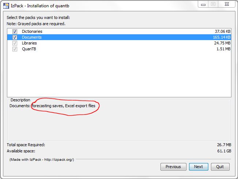This screenshot has width=238, height=179.
Task: Click the 26.7 MB total space value
Action: [224, 145]
